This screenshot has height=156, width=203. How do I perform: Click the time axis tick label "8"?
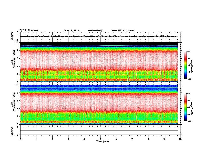tap(148, 139)
